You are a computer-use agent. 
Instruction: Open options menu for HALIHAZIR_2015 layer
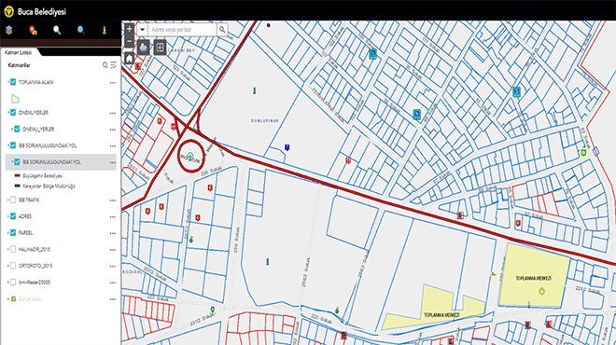113,250
